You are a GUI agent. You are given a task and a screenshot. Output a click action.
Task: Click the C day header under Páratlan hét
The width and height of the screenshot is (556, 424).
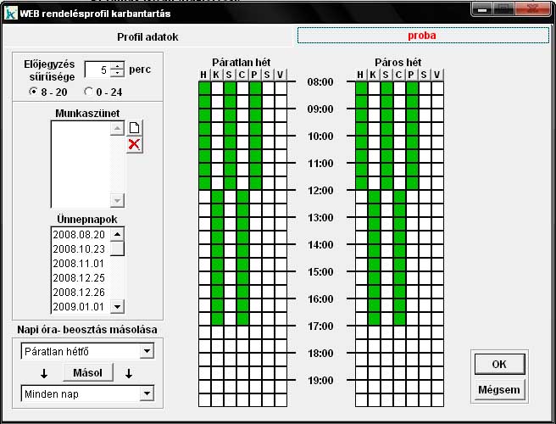coord(242,75)
